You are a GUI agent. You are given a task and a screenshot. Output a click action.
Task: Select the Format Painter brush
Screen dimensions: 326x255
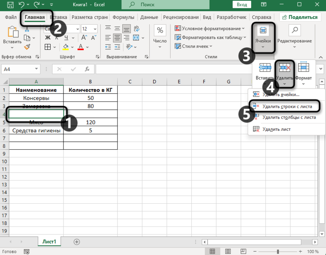point(27,47)
